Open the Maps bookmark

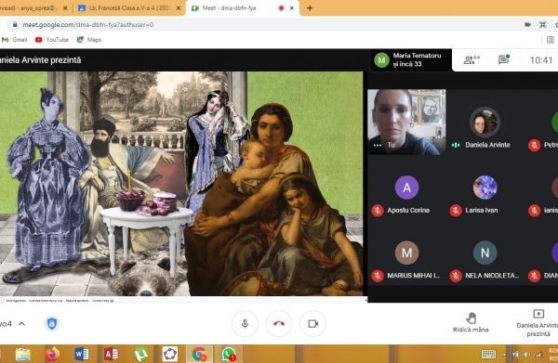tap(89, 39)
